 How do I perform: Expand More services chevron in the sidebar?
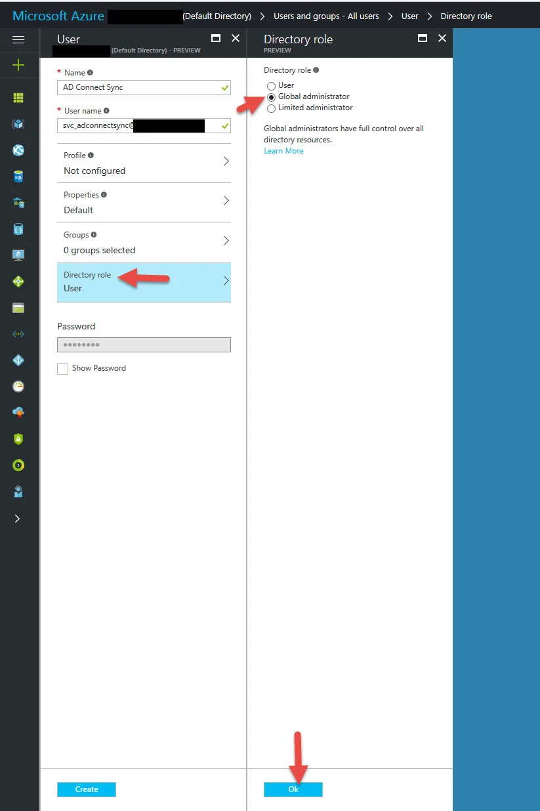[x=18, y=518]
